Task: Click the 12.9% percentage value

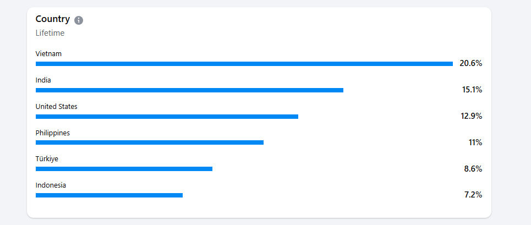Action: click(471, 116)
